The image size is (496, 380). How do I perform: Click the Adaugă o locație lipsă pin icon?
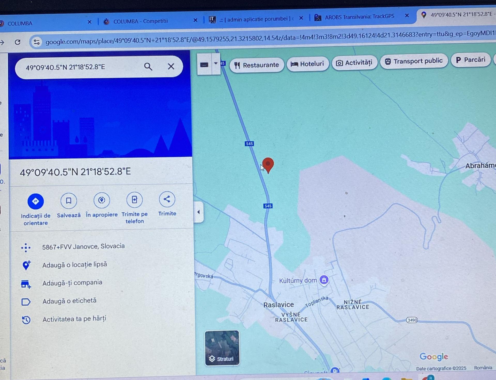click(x=26, y=265)
